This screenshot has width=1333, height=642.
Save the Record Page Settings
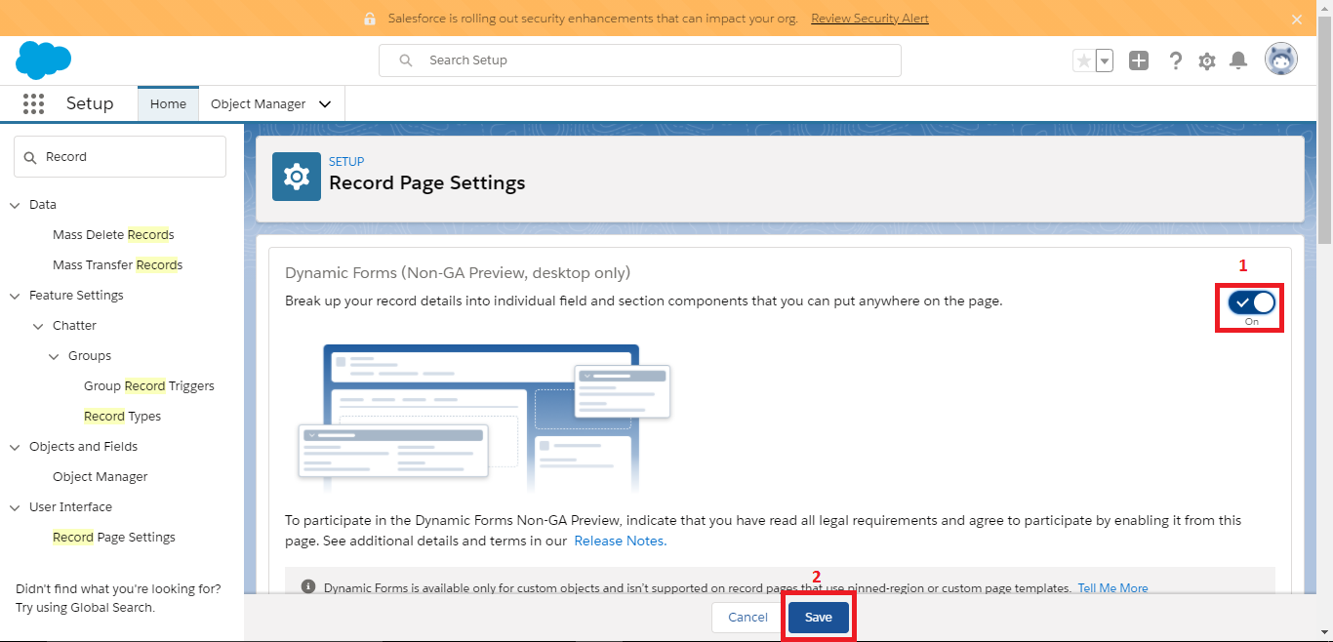tap(818, 617)
